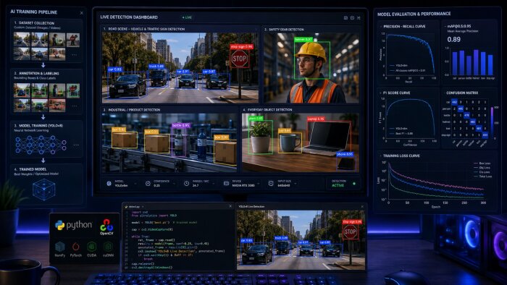The image size is (507, 285).
Task: Select the NumPy icon
Action: pos(60,247)
